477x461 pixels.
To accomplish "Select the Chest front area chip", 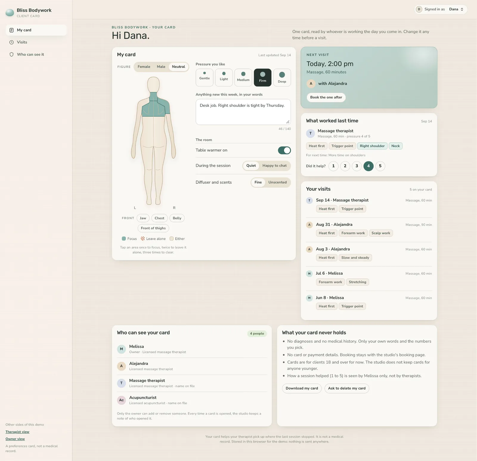I will click(159, 218).
